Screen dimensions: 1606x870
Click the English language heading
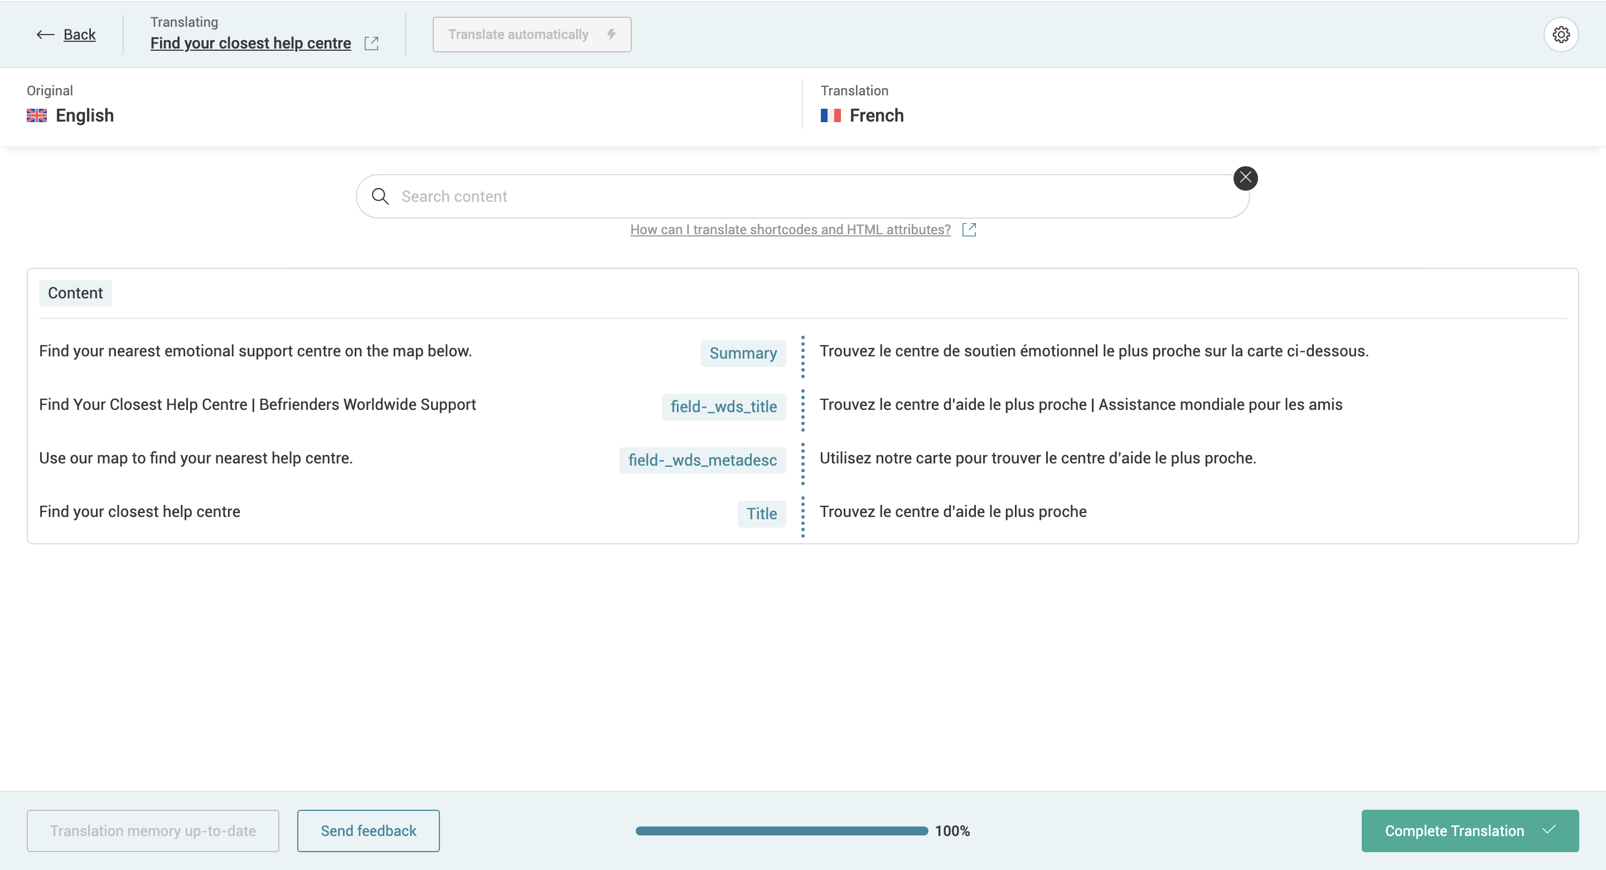85,115
